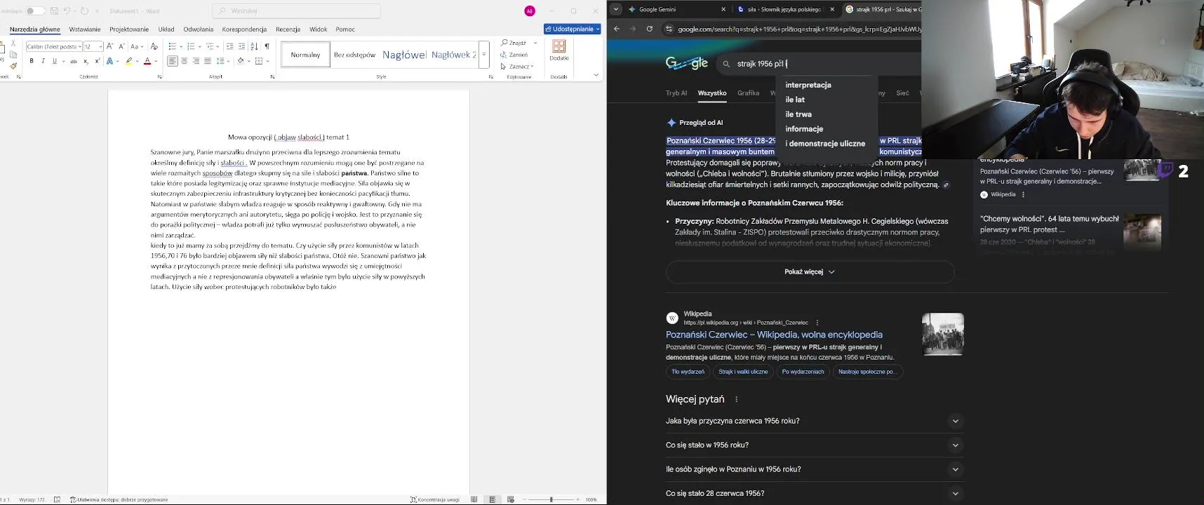
Task: Click the Word zoom slider
Action: 551,499
